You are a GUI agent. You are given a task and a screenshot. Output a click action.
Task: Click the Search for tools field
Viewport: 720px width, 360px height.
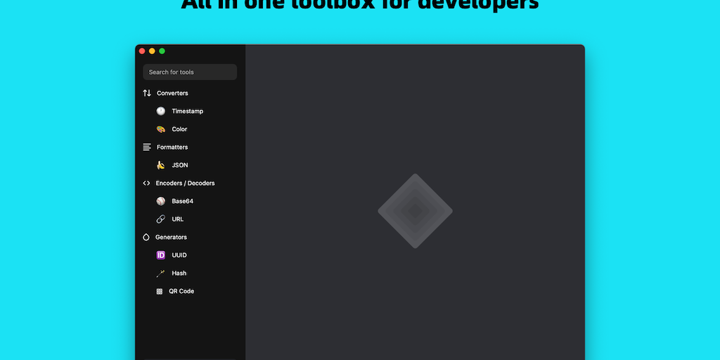pyautogui.click(x=190, y=72)
